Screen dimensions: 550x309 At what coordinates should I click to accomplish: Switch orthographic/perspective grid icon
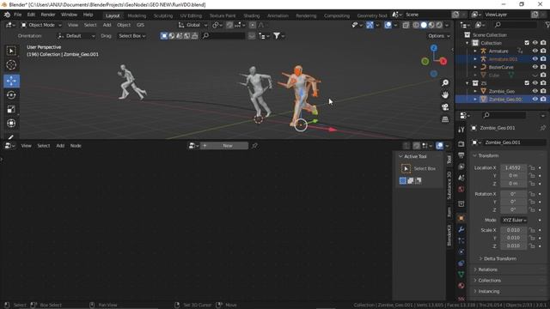(445, 119)
